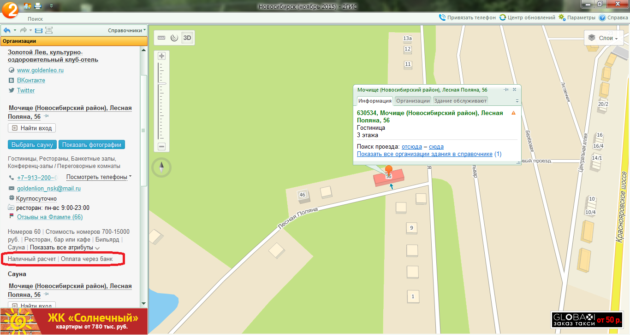Expand Посмотреть телефоны dropdown
This screenshot has width=630, height=335.
pyautogui.click(x=99, y=177)
